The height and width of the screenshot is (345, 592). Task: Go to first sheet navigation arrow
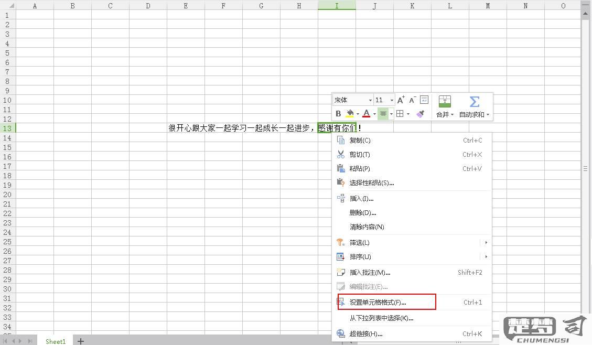point(5,341)
